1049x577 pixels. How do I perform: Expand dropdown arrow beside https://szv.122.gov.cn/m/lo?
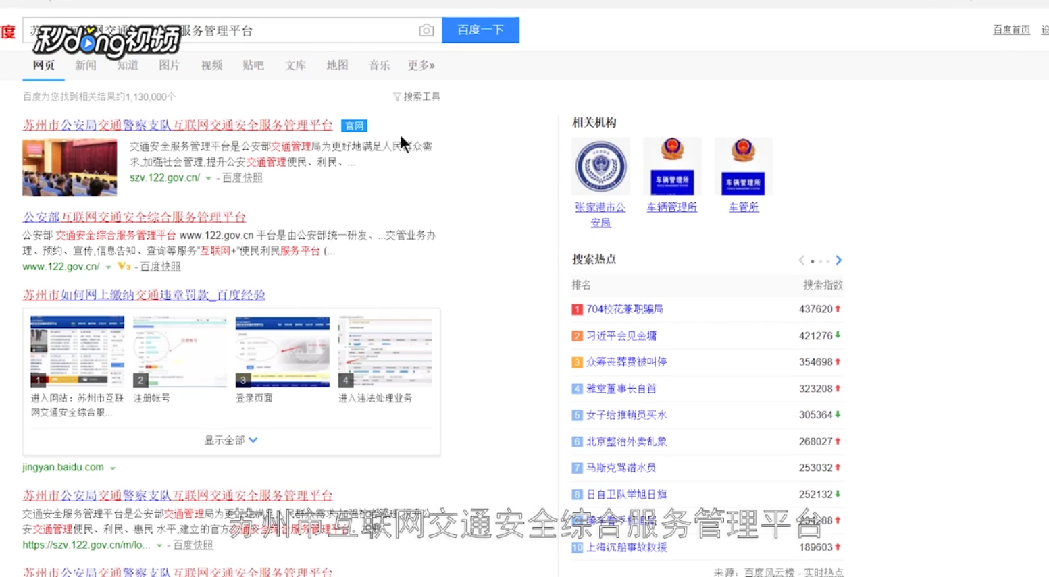pyautogui.click(x=159, y=545)
